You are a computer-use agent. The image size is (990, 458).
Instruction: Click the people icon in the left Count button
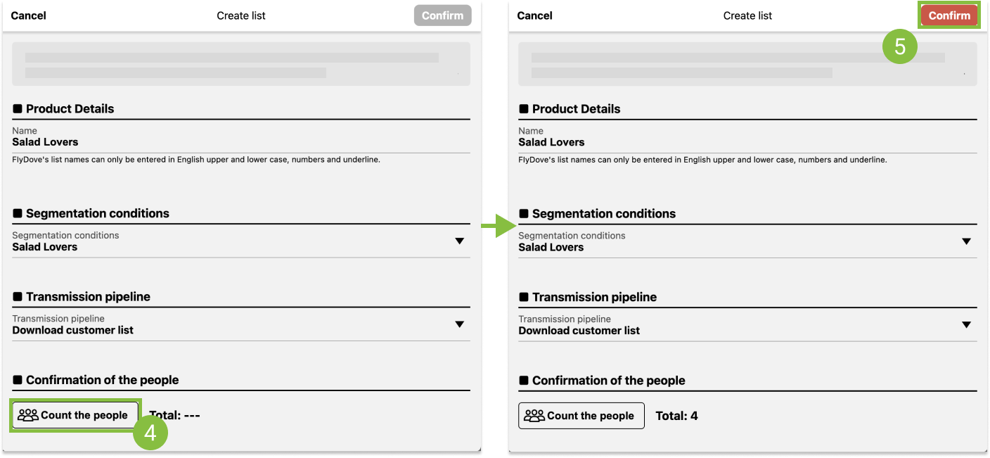pos(28,415)
